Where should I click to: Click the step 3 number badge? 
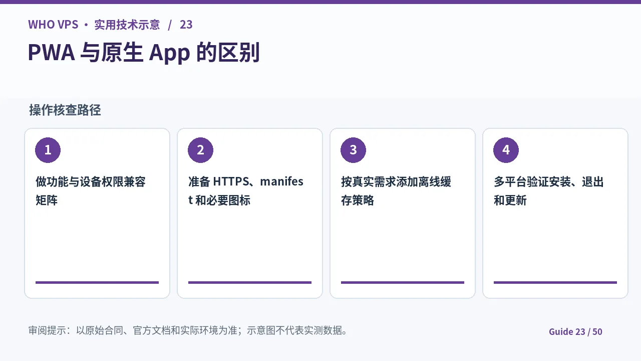[353, 150]
